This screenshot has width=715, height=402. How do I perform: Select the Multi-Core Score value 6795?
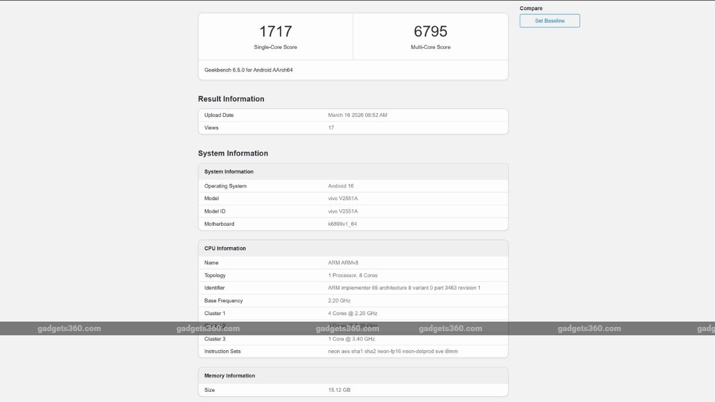point(431,31)
